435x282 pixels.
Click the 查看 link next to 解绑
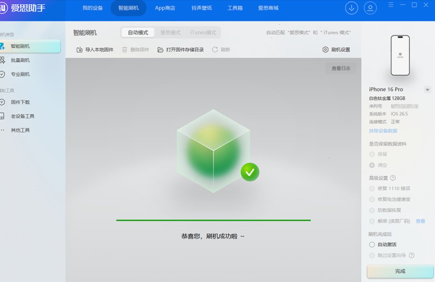(420, 221)
